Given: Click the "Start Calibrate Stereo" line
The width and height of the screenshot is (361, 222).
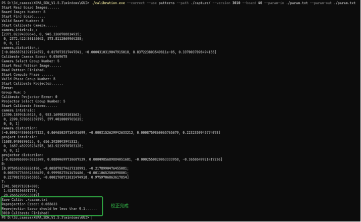Looking at the screenshot, I should 22,105.
